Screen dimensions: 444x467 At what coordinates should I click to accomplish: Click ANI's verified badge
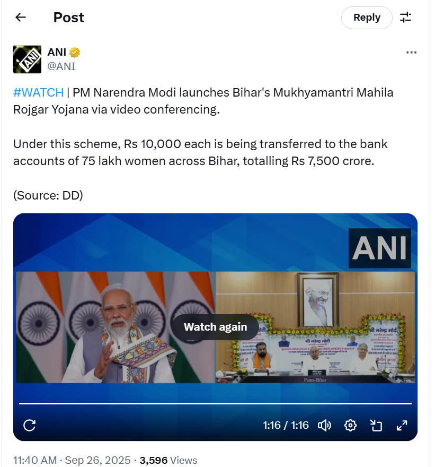[x=74, y=52]
